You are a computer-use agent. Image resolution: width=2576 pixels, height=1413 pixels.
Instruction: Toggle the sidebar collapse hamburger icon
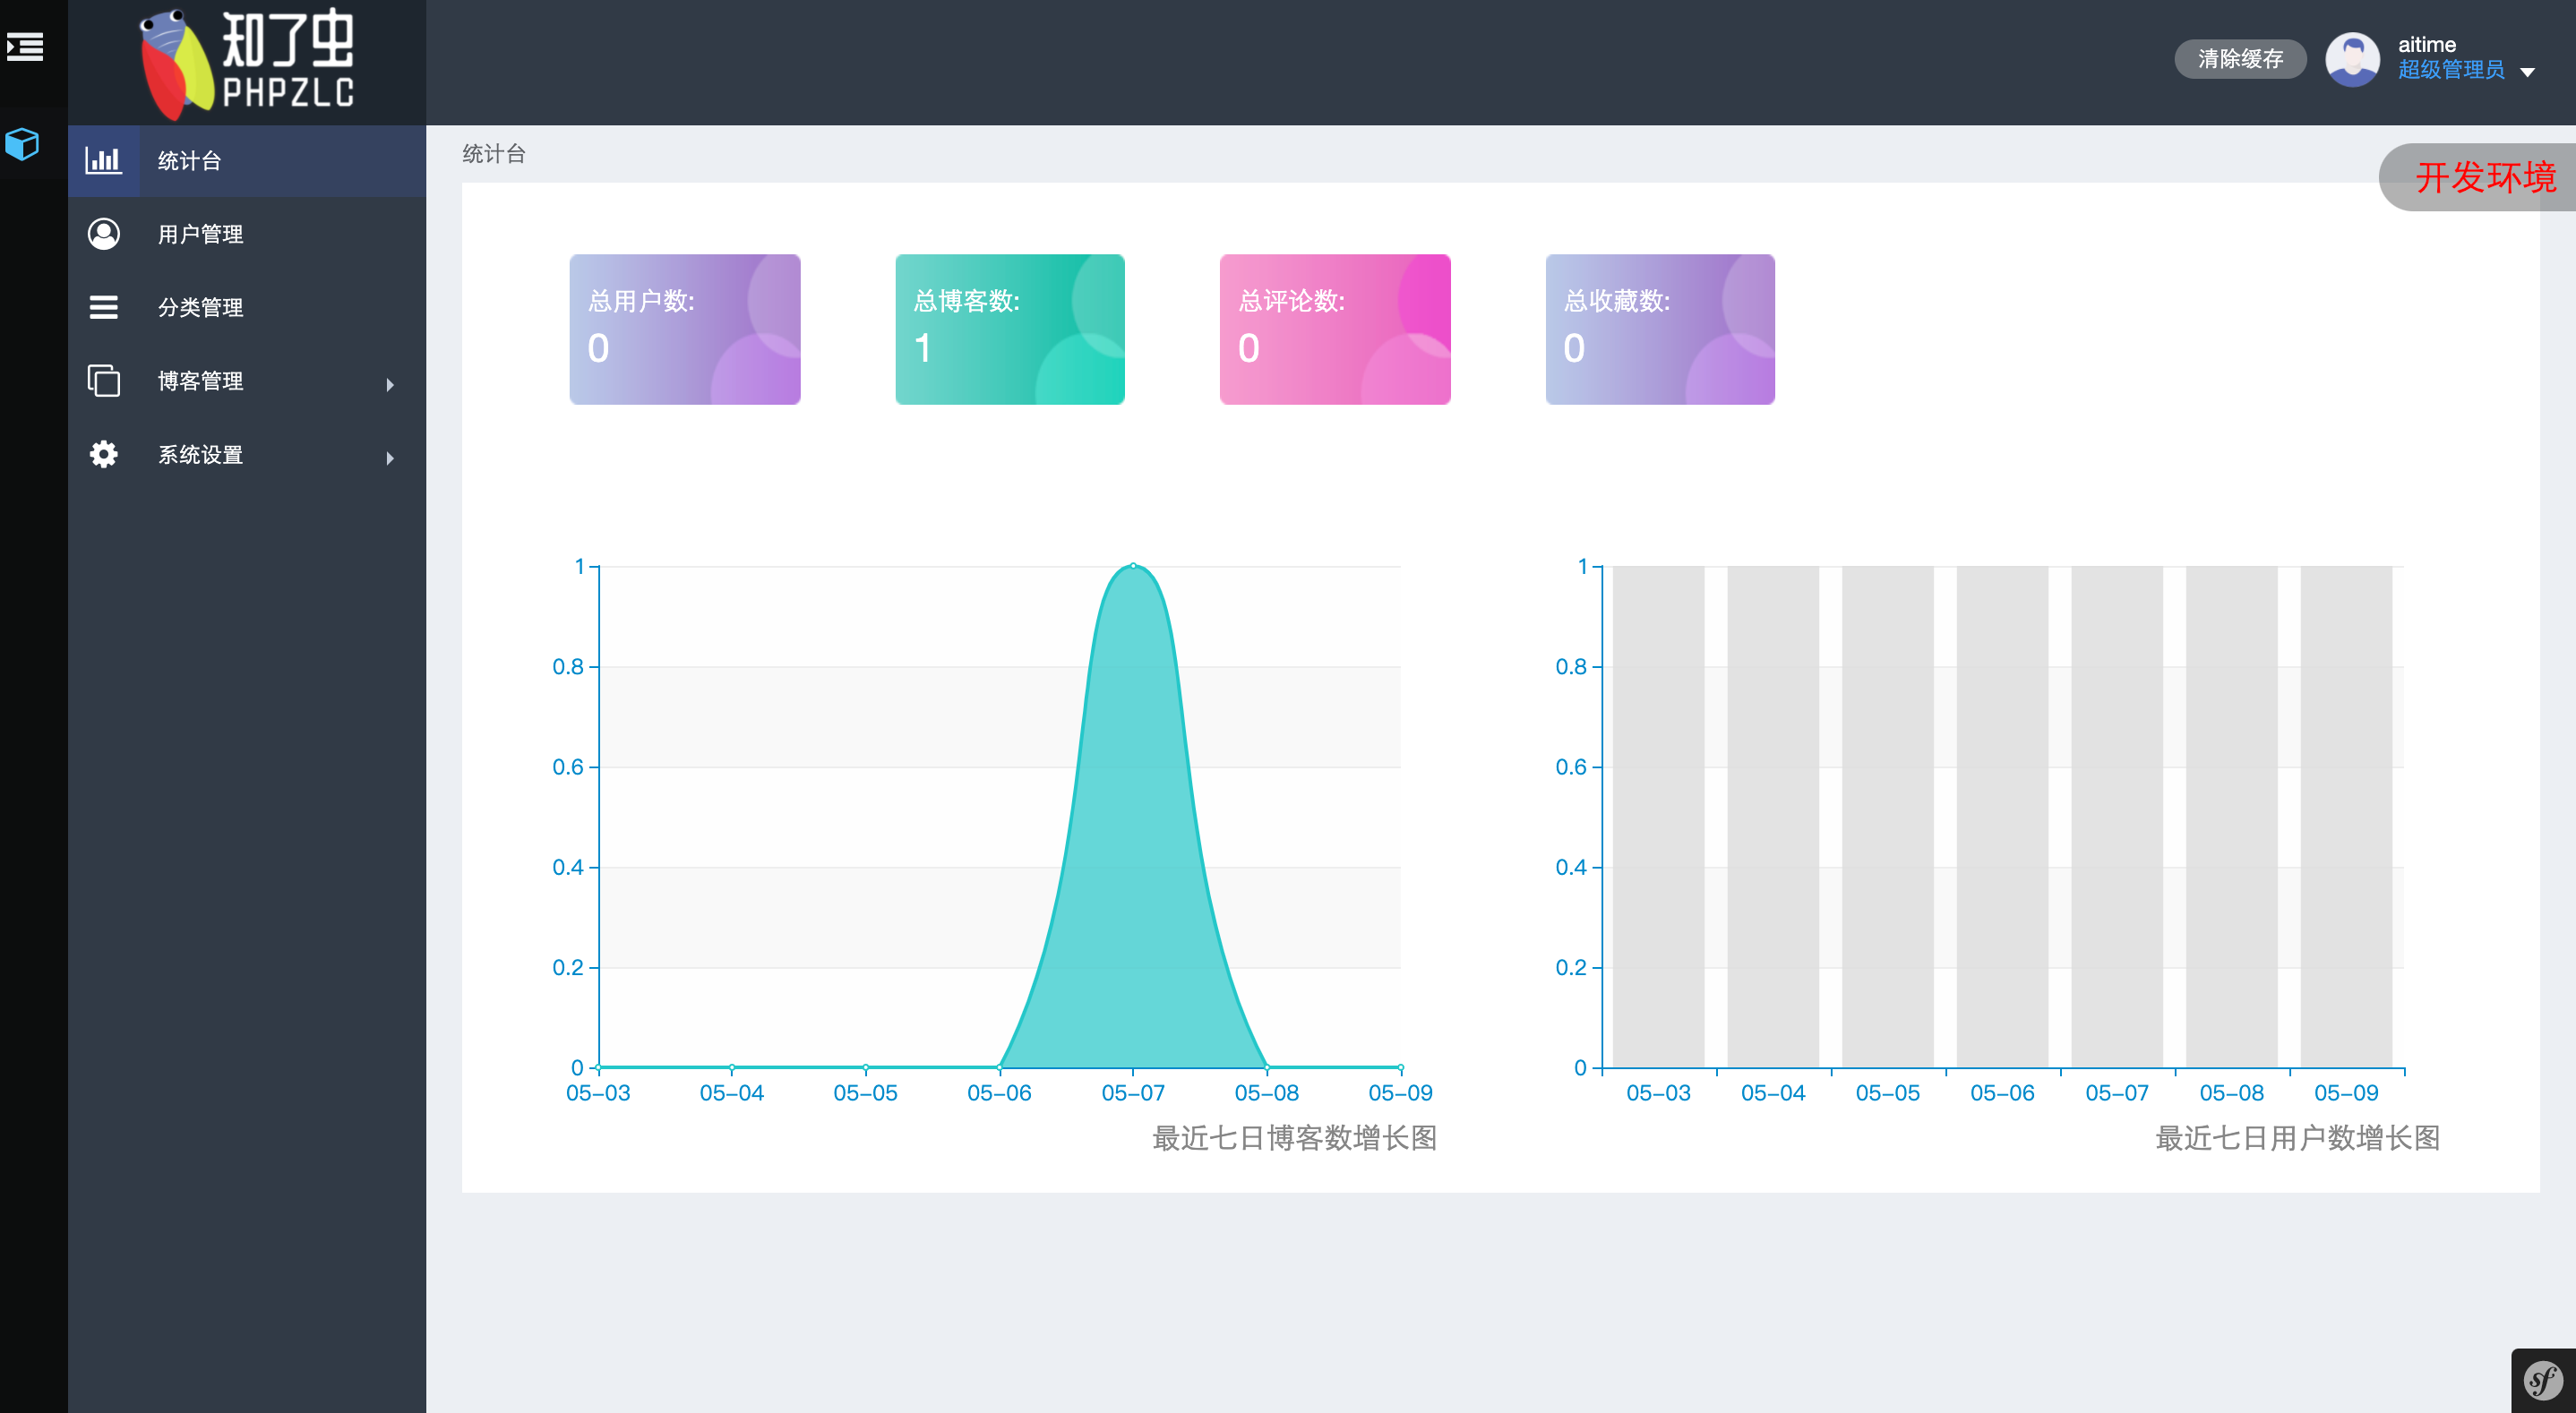[x=25, y=47]
